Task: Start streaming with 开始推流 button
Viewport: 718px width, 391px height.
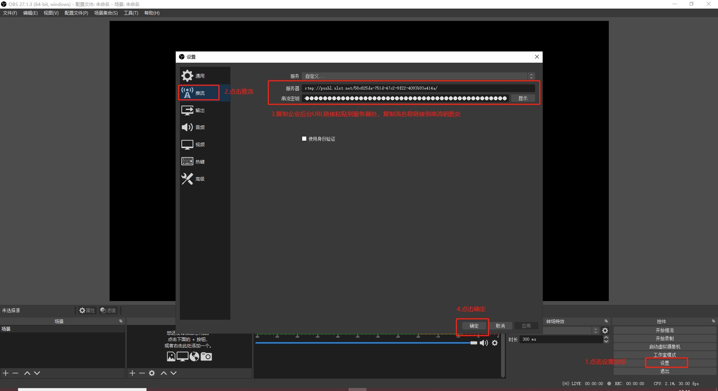Action: [x=665, y=331]
